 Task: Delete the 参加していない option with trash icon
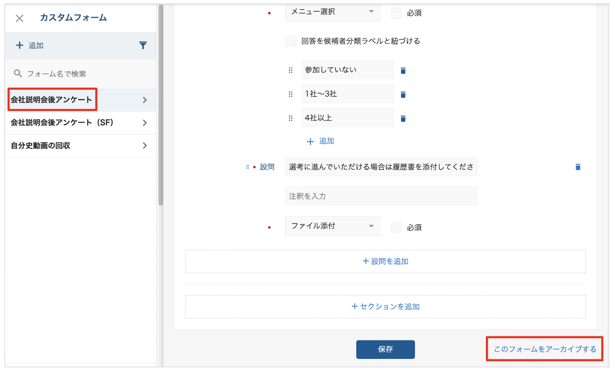403,70
